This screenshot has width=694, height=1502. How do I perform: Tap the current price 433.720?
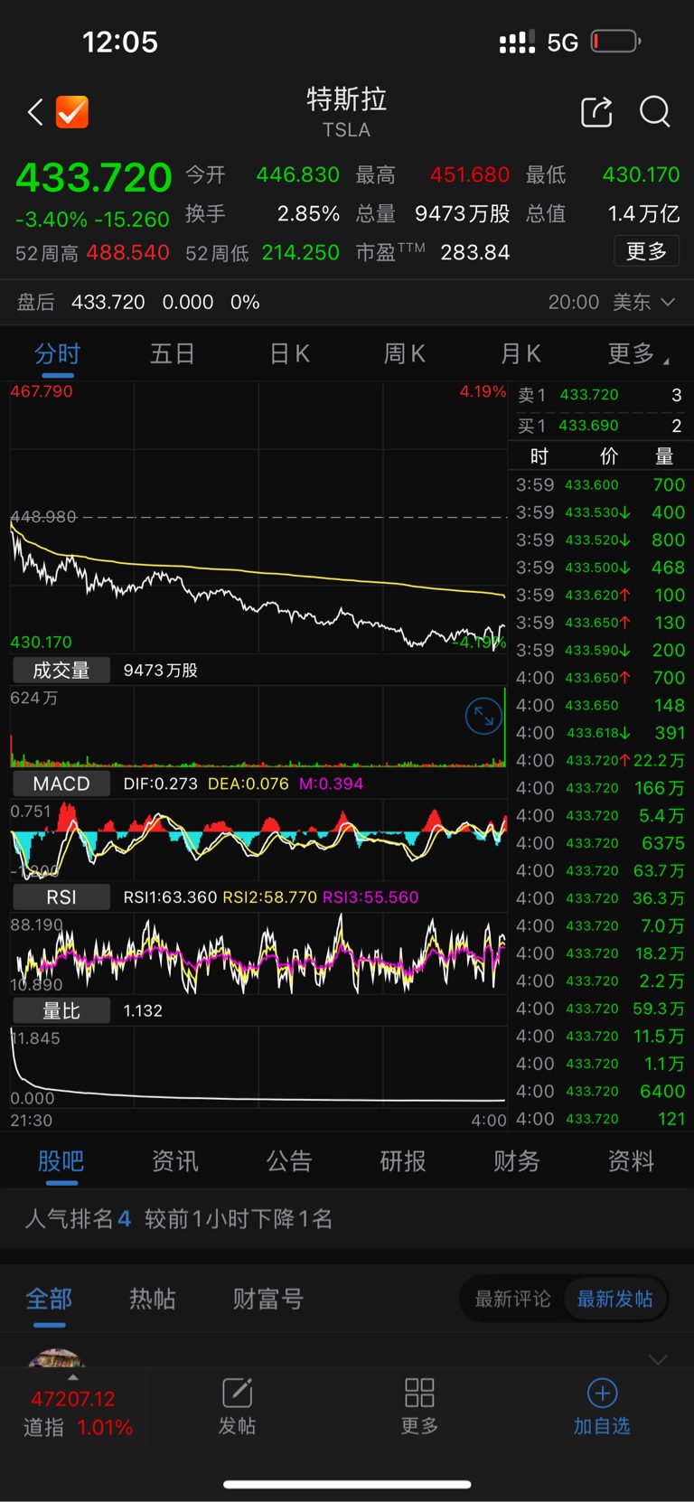(x=94, y=177)
